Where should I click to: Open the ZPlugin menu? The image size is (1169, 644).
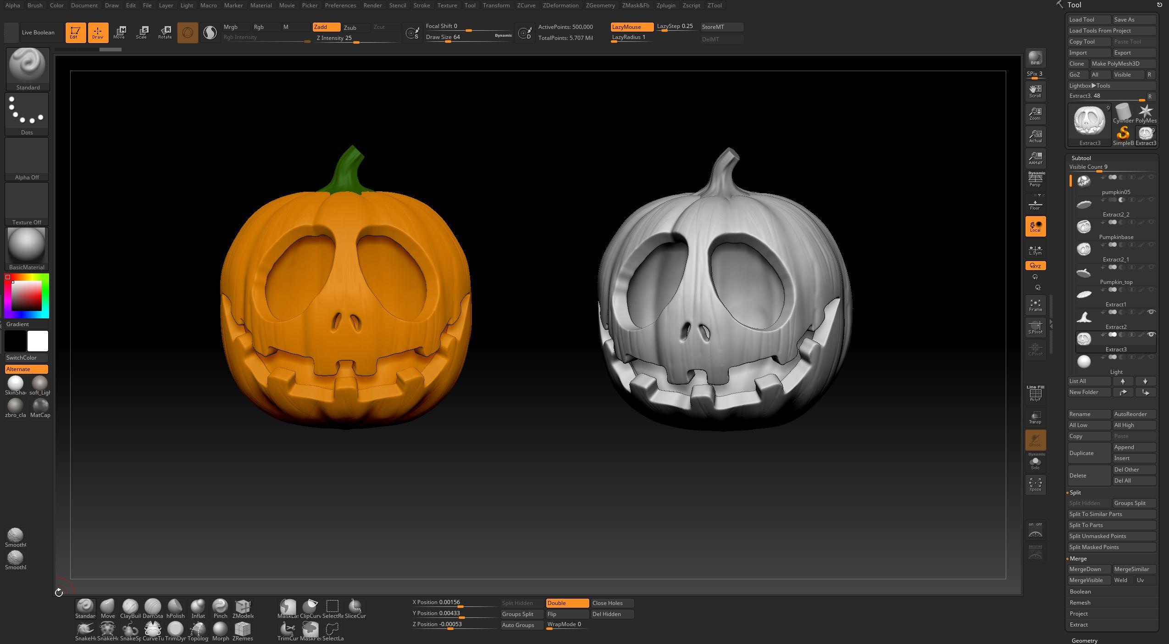665,6
